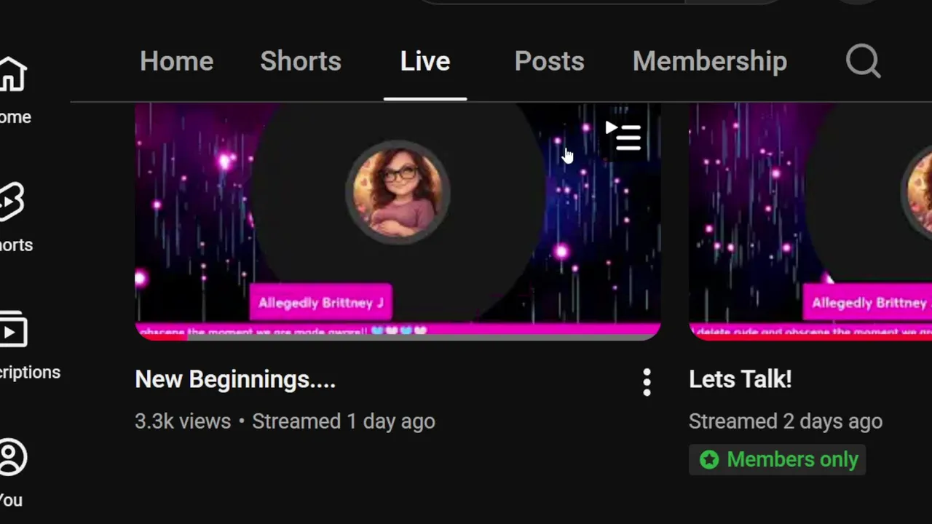932x524 pixels.
Task: Open the Shorts icon in the sidebar
Action: click(12, 202)
